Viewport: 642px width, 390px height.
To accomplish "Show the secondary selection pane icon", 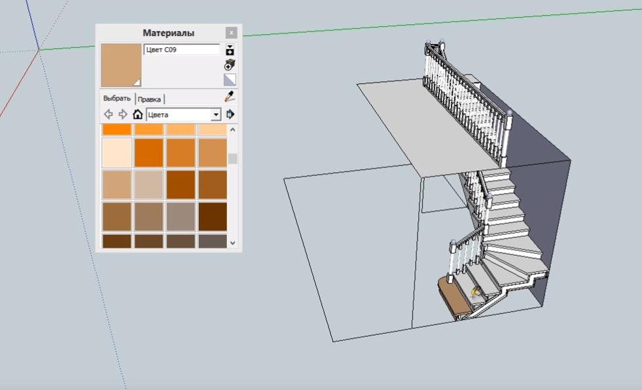I will click(230, 50).
